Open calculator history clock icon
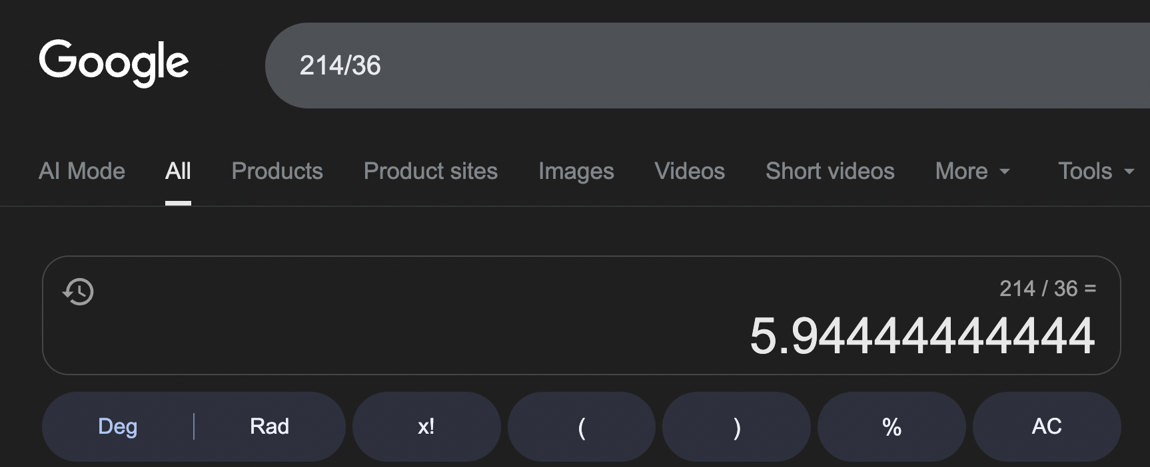 point(78,291)
